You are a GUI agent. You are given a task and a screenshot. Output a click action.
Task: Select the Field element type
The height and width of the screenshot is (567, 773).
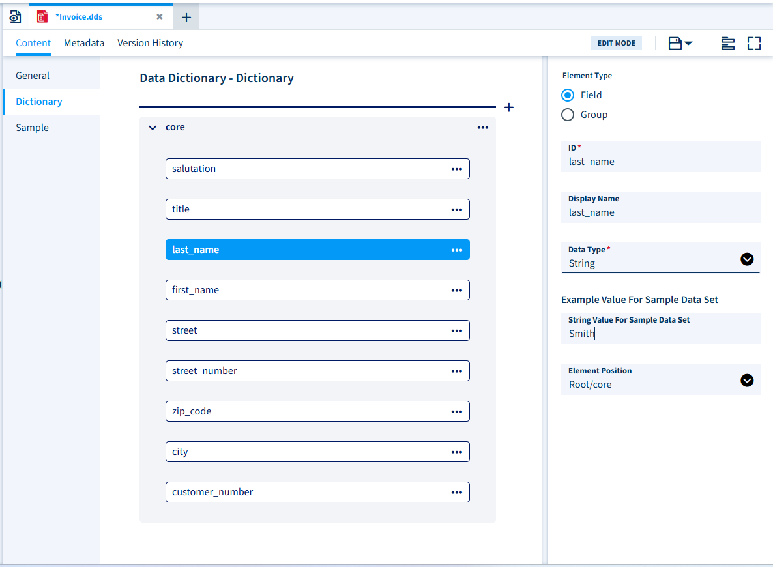pos(568,95)
